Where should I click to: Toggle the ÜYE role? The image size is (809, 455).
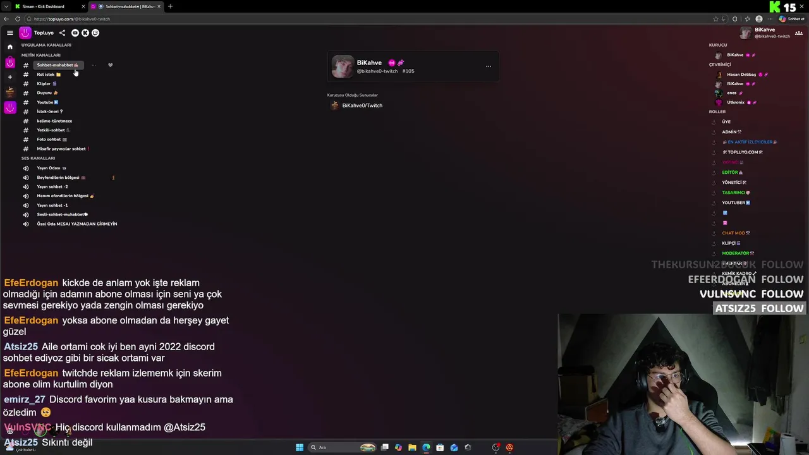coord(726,122)
